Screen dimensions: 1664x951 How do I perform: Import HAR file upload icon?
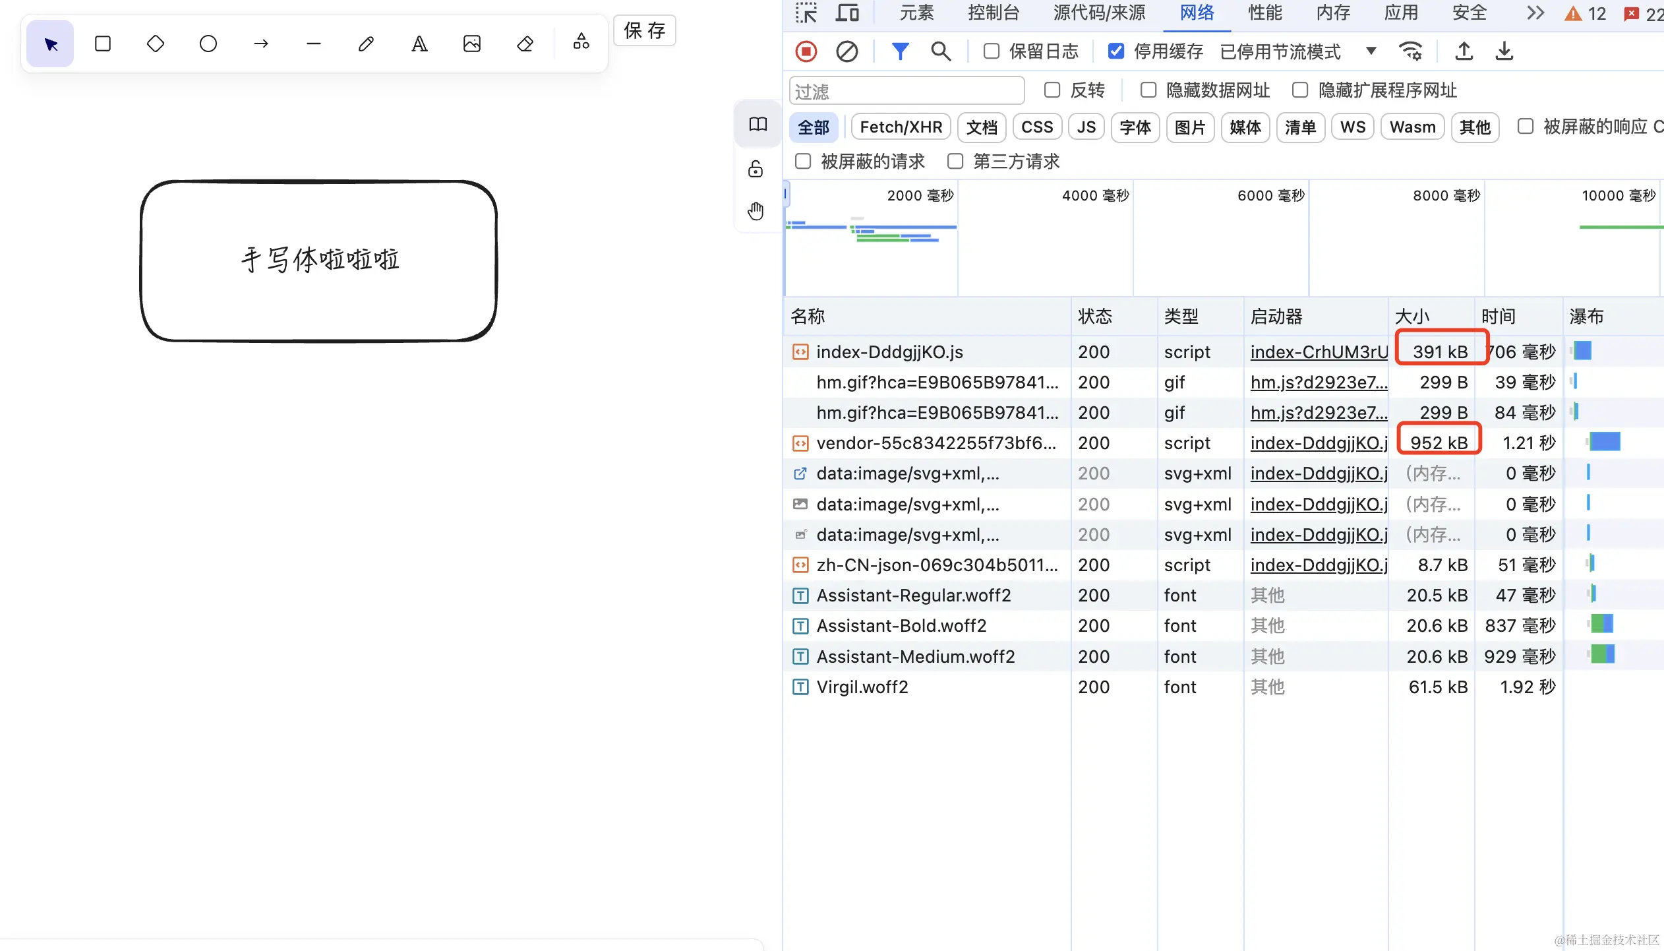(1464, 51)
